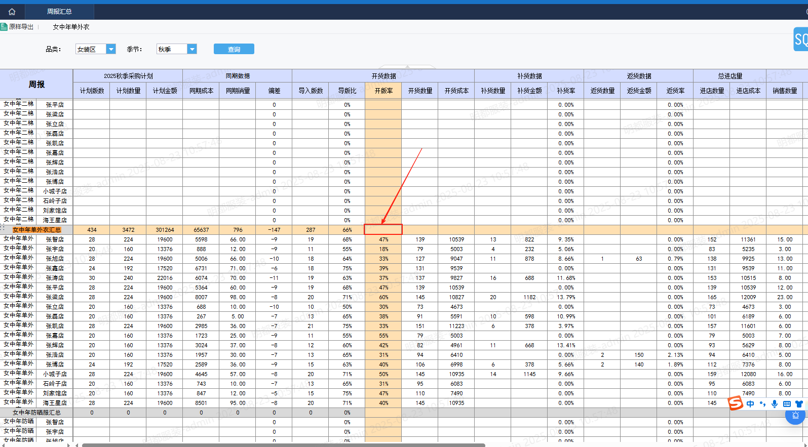Image resolution: width=808 pixels, height=447 pixels.
Task: Click the 海王星店 cell in 单外 rows
Action: pyautogui.click(x=55, y=403)
